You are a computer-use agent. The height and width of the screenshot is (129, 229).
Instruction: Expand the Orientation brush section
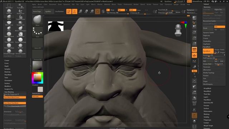8,81
